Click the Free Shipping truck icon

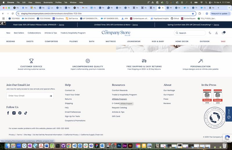tap(144, 61)
